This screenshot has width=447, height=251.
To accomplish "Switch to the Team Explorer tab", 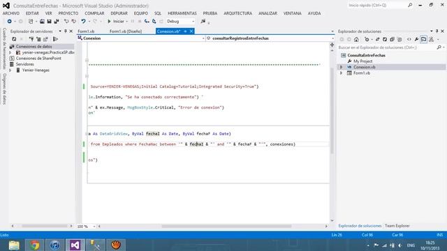I will pos(397,226).
